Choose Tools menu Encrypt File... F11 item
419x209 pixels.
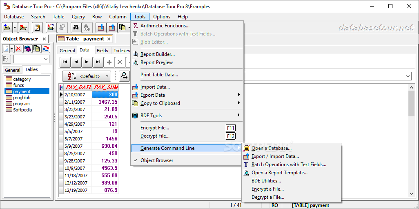187,128
